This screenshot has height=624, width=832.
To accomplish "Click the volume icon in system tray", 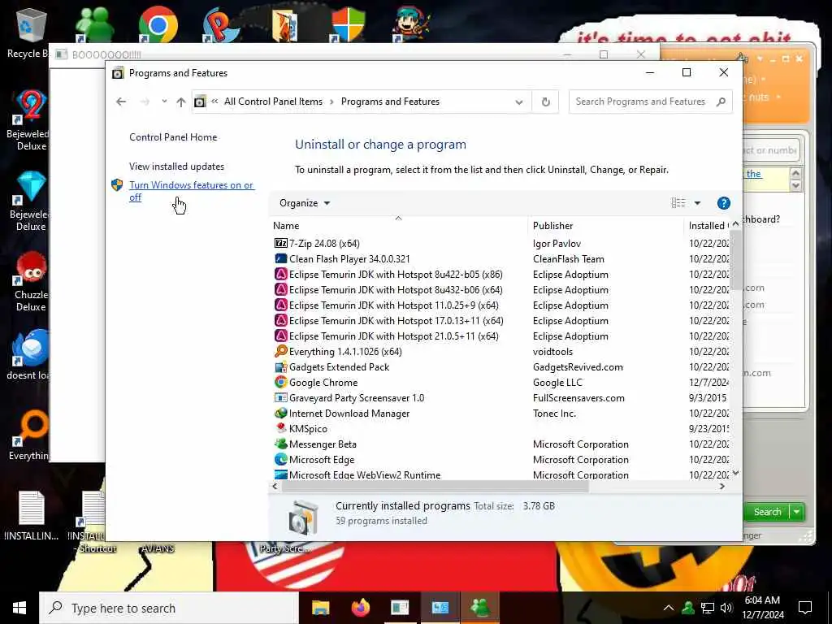I will click(726, 608).
